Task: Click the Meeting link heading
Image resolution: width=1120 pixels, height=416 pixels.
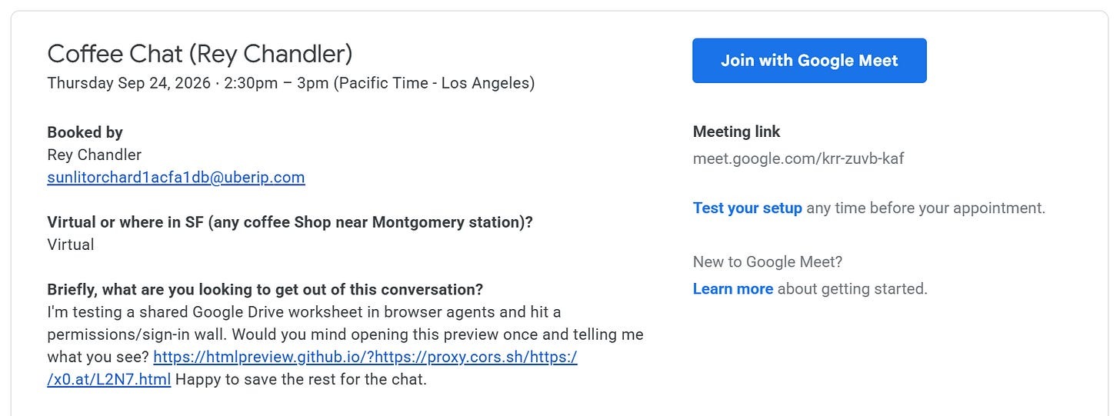Action: (736, 131)
